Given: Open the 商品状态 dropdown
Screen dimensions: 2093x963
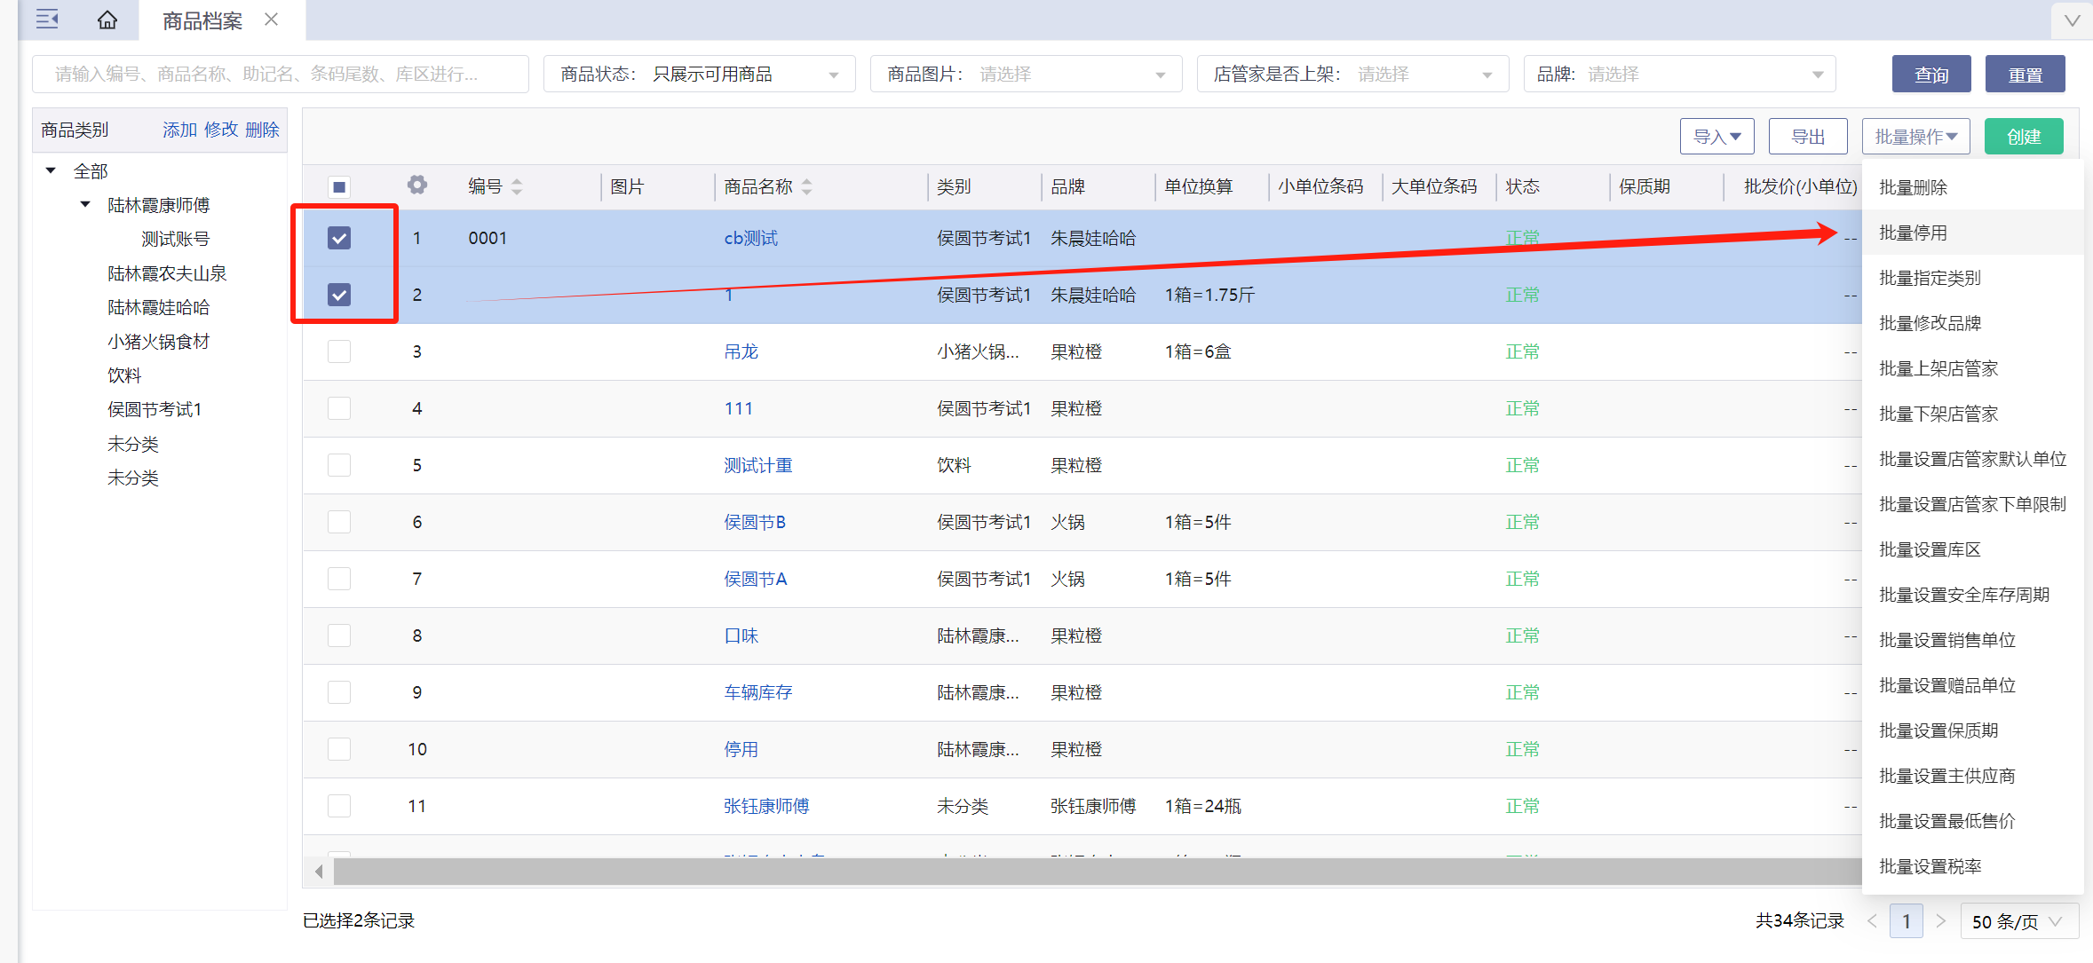Looking at the screenshot, I should tap(700, 75).
